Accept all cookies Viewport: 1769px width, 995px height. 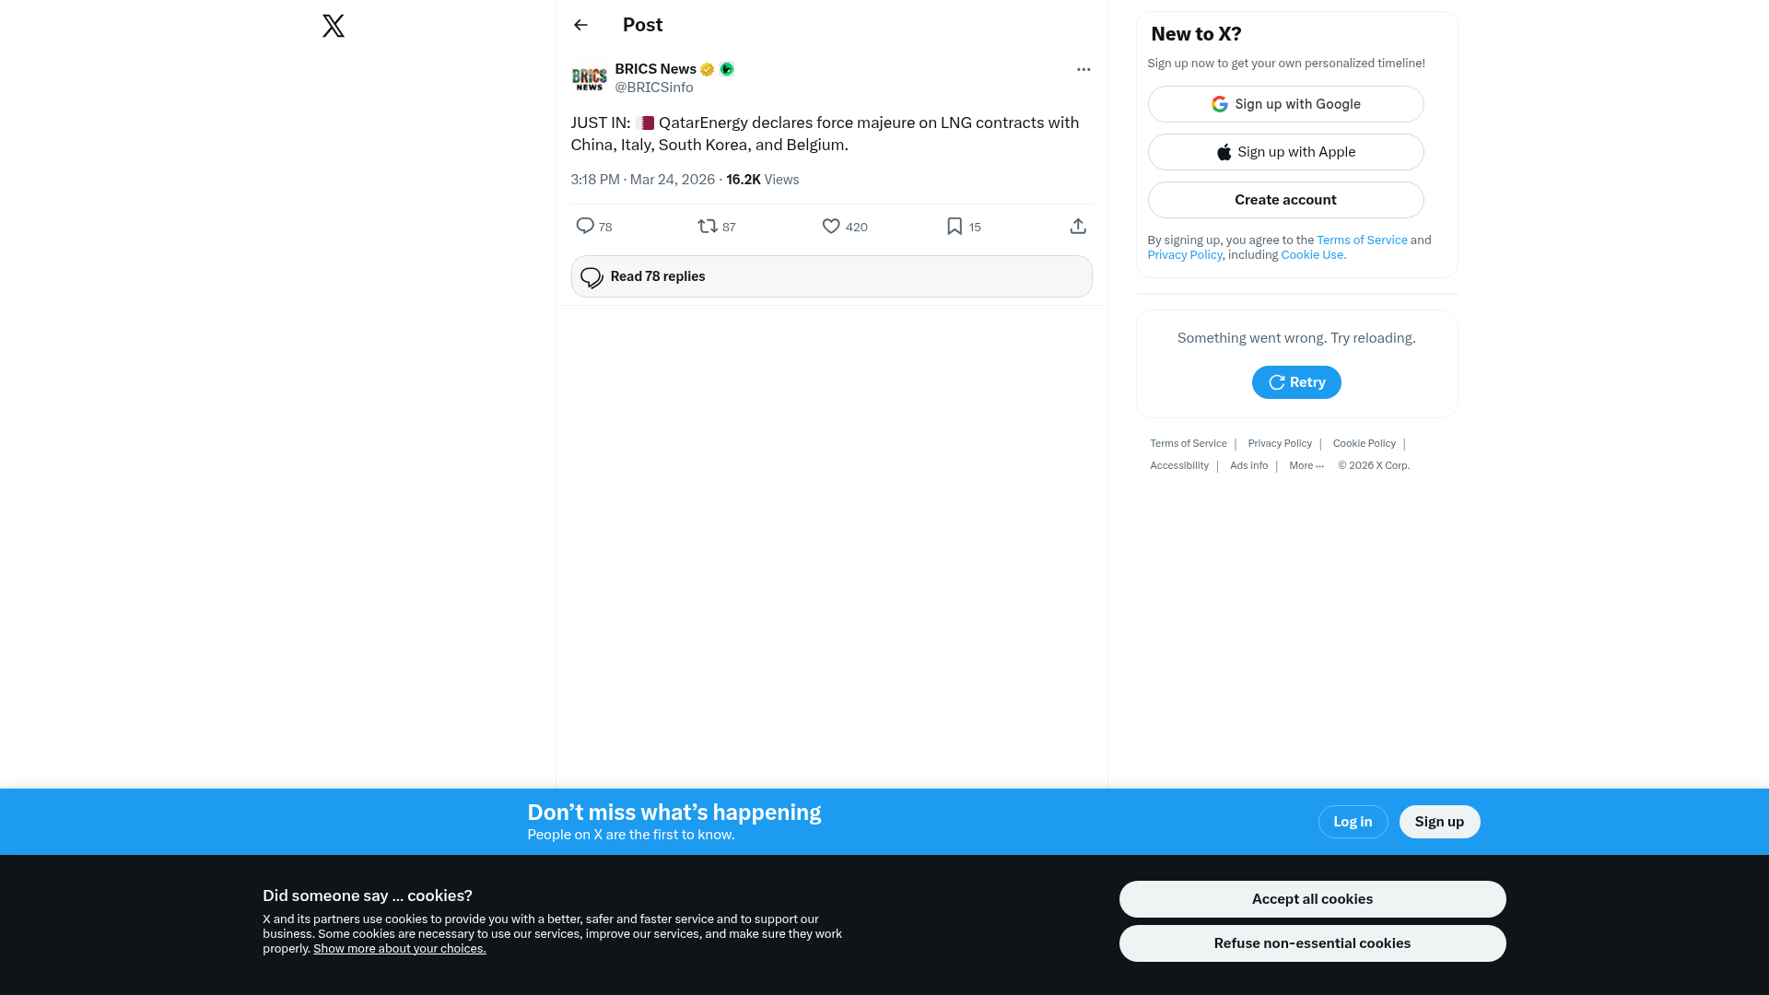(1312, 899)
